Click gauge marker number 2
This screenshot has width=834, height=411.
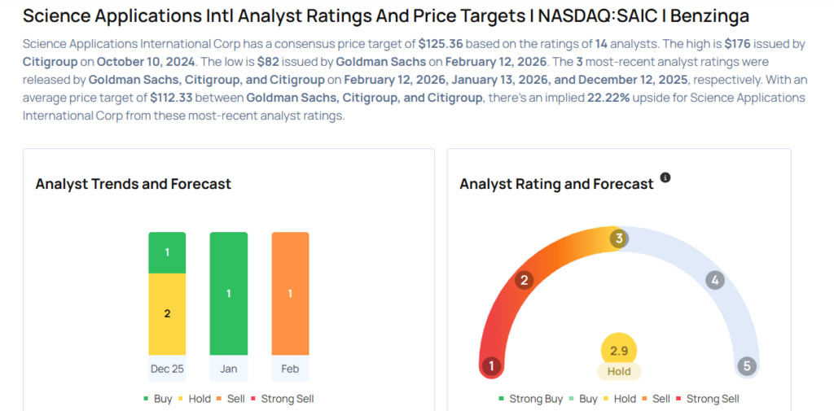pos(525,281)
